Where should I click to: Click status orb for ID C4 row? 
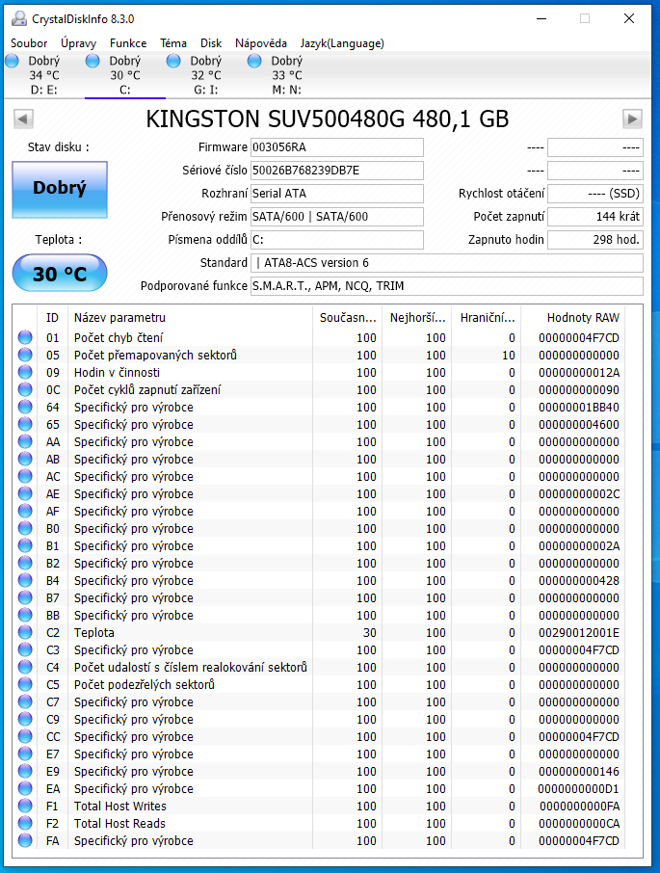tap(25, 667)
